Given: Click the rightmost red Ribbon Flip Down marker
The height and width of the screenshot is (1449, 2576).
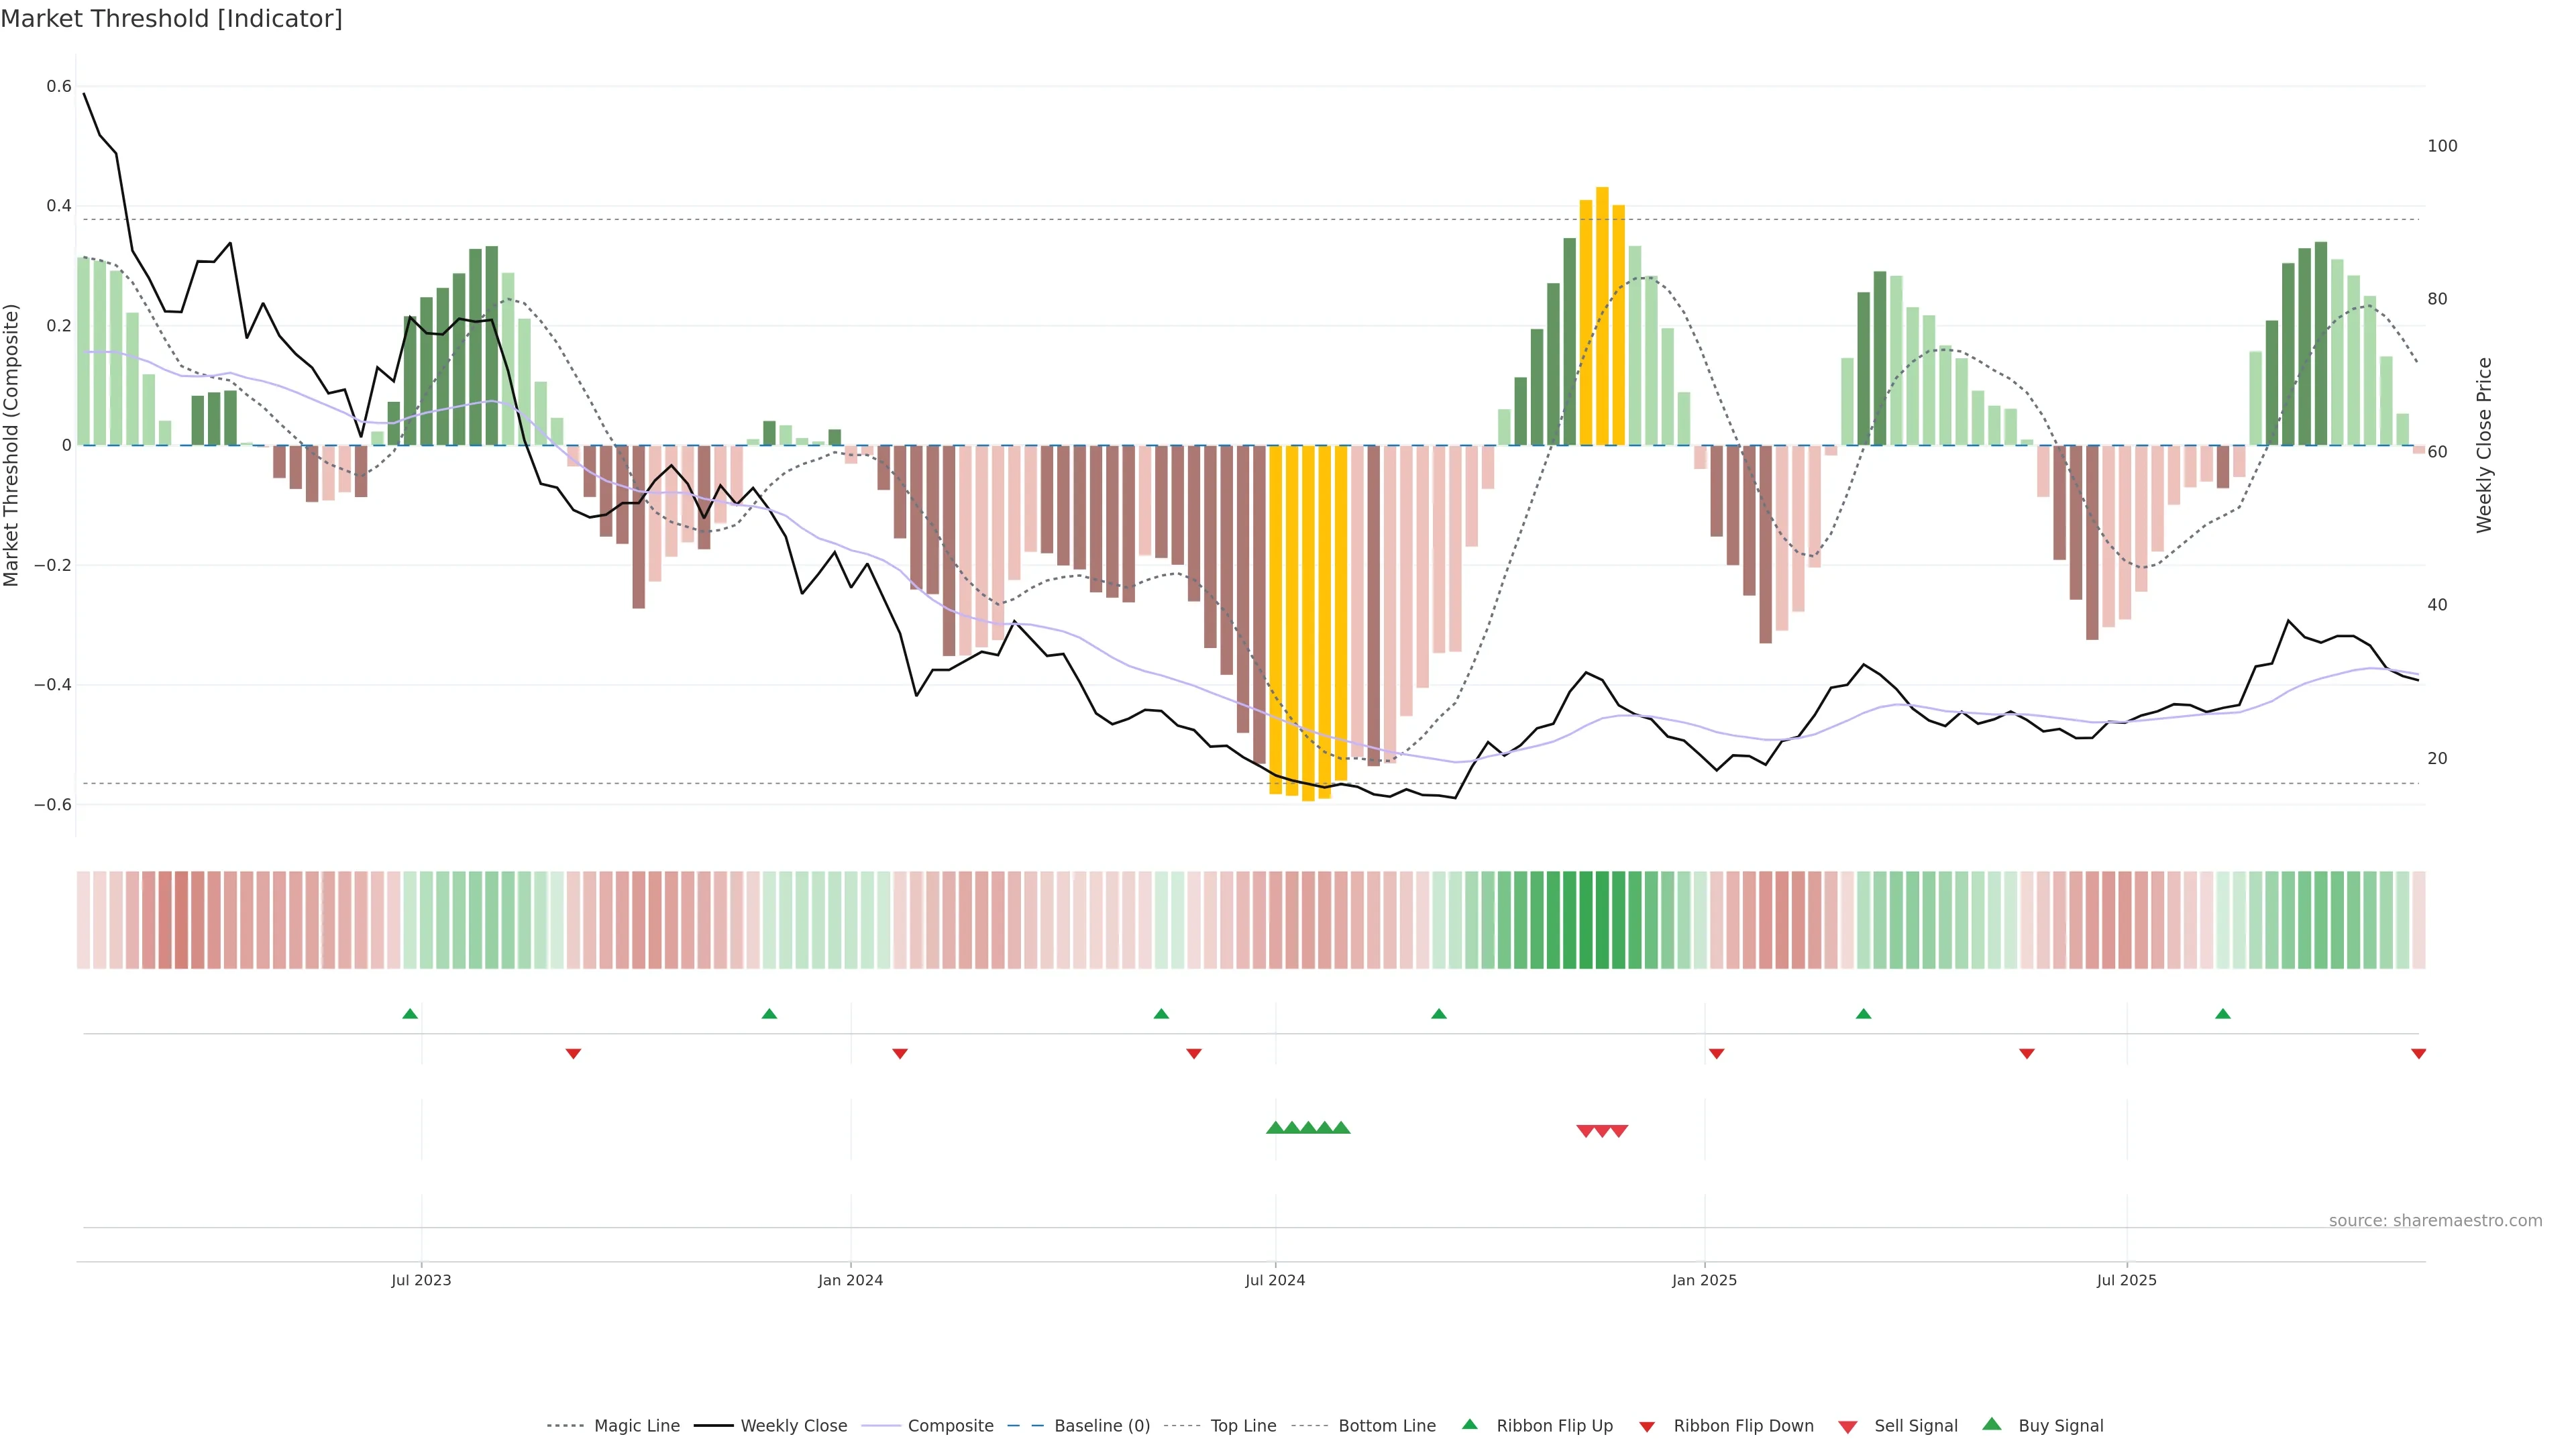Looking at the screenshot, I should click(x=2418, y=1053).
